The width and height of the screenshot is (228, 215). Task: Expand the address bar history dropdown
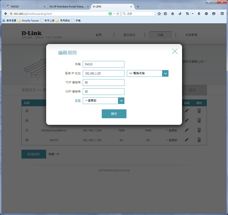114,14
